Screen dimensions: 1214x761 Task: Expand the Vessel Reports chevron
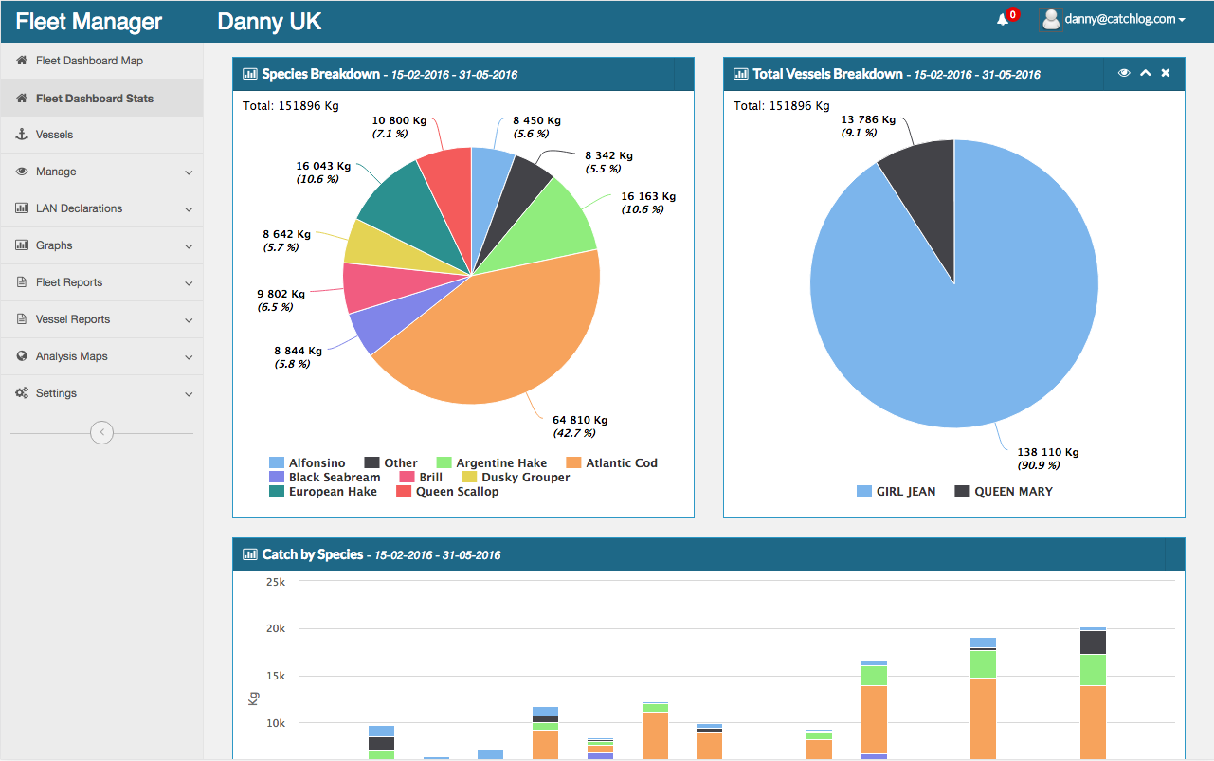tap(189, 320)
